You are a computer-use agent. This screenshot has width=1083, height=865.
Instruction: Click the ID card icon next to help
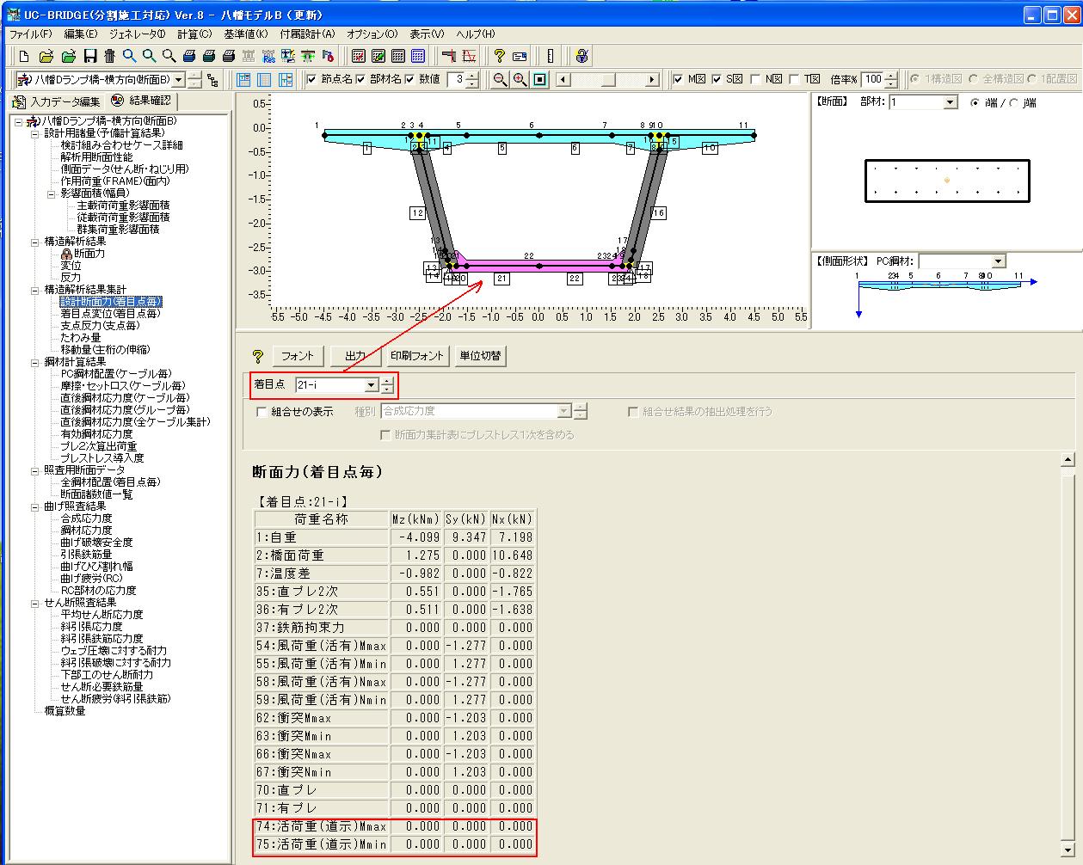click(520, 57)
